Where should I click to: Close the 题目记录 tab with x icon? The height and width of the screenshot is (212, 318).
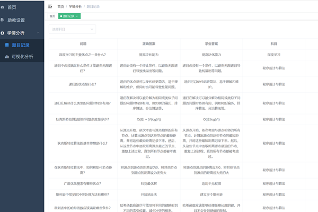pyautogui.click(x=78, y=16)
